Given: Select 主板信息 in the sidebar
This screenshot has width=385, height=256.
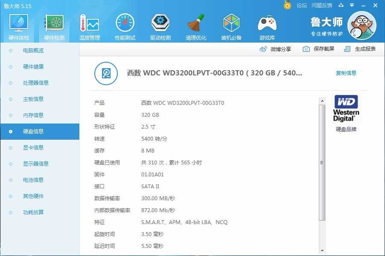Looking at the screenshot, I should (33, 99).
